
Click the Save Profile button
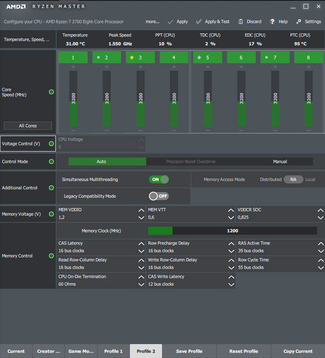[x=189, y=351]
